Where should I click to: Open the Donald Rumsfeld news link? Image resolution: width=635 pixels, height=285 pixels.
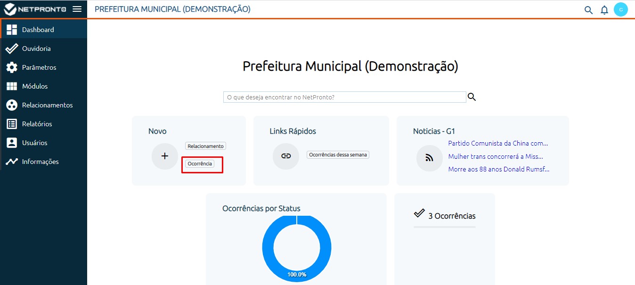click(498, 169)
